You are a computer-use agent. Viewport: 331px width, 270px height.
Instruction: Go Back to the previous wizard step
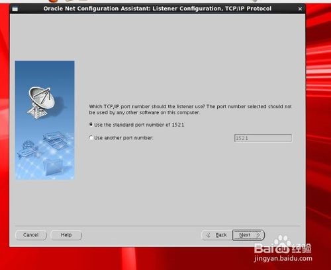(217, 235)
